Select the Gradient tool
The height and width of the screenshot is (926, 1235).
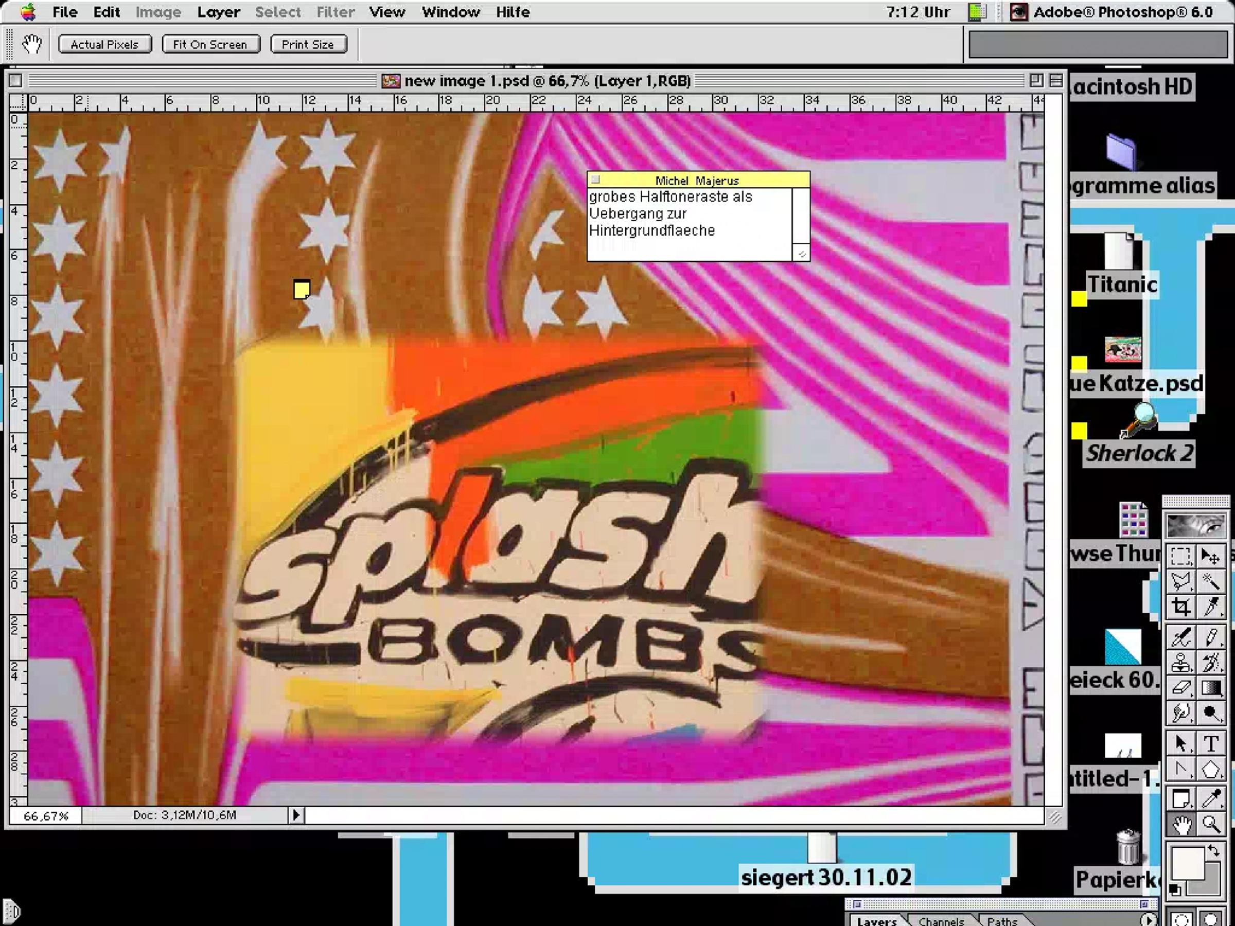coord(1210,688)
